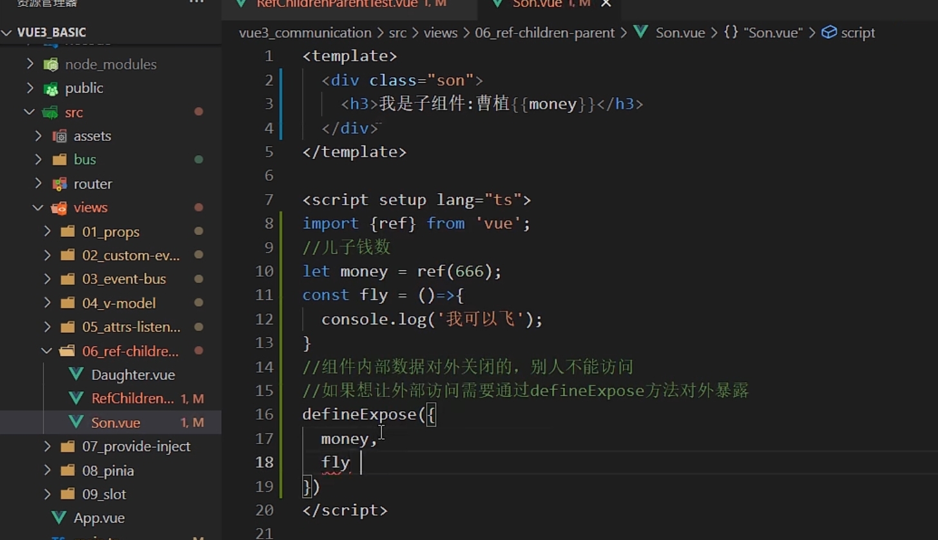Click the money, entry on line 17
This screenshot has width=938, height=540.
click(x=349, y=438)
